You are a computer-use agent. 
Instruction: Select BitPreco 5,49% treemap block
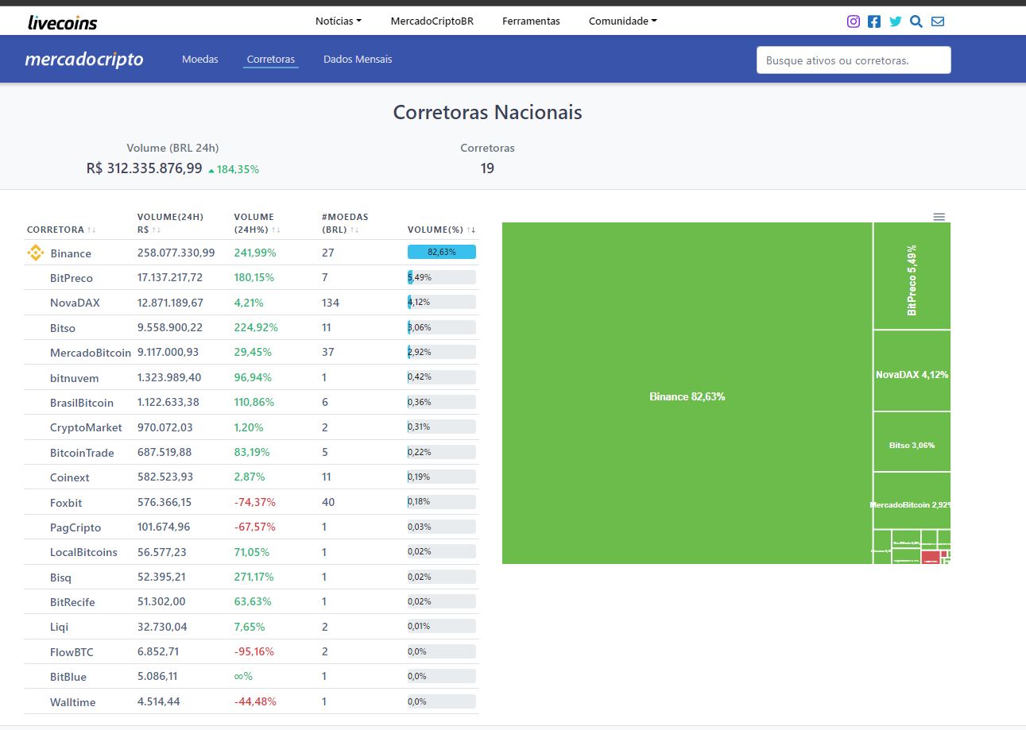coord(912,276)
